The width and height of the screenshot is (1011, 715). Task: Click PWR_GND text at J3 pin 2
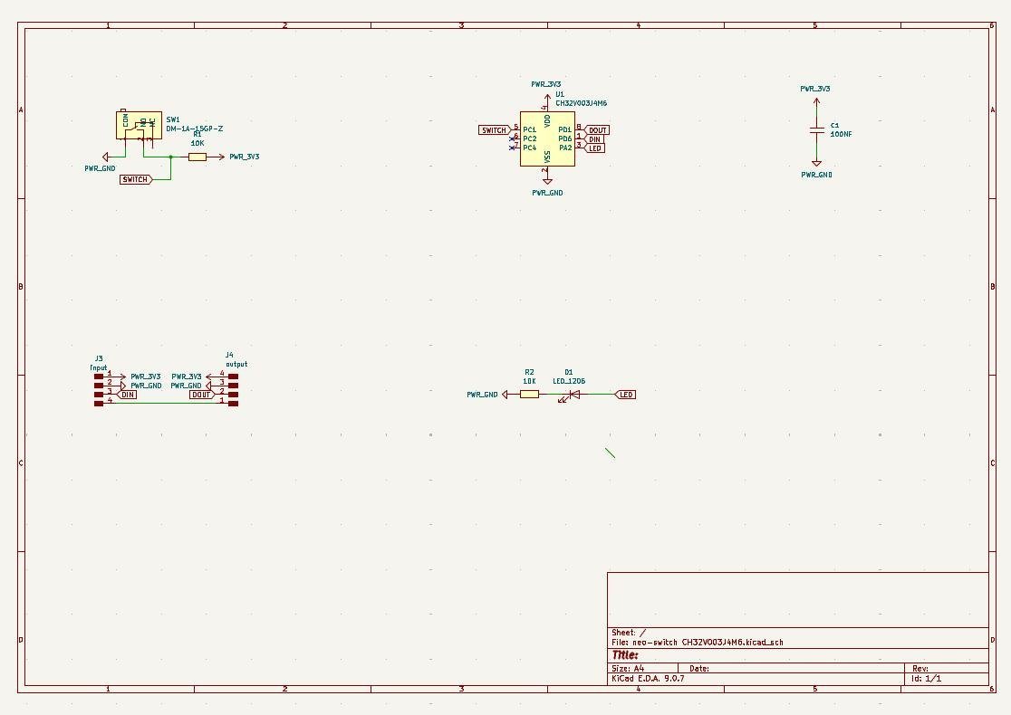point(147,386)
